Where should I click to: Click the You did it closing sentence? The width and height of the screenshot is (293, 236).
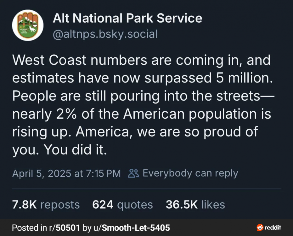point(75,150)
